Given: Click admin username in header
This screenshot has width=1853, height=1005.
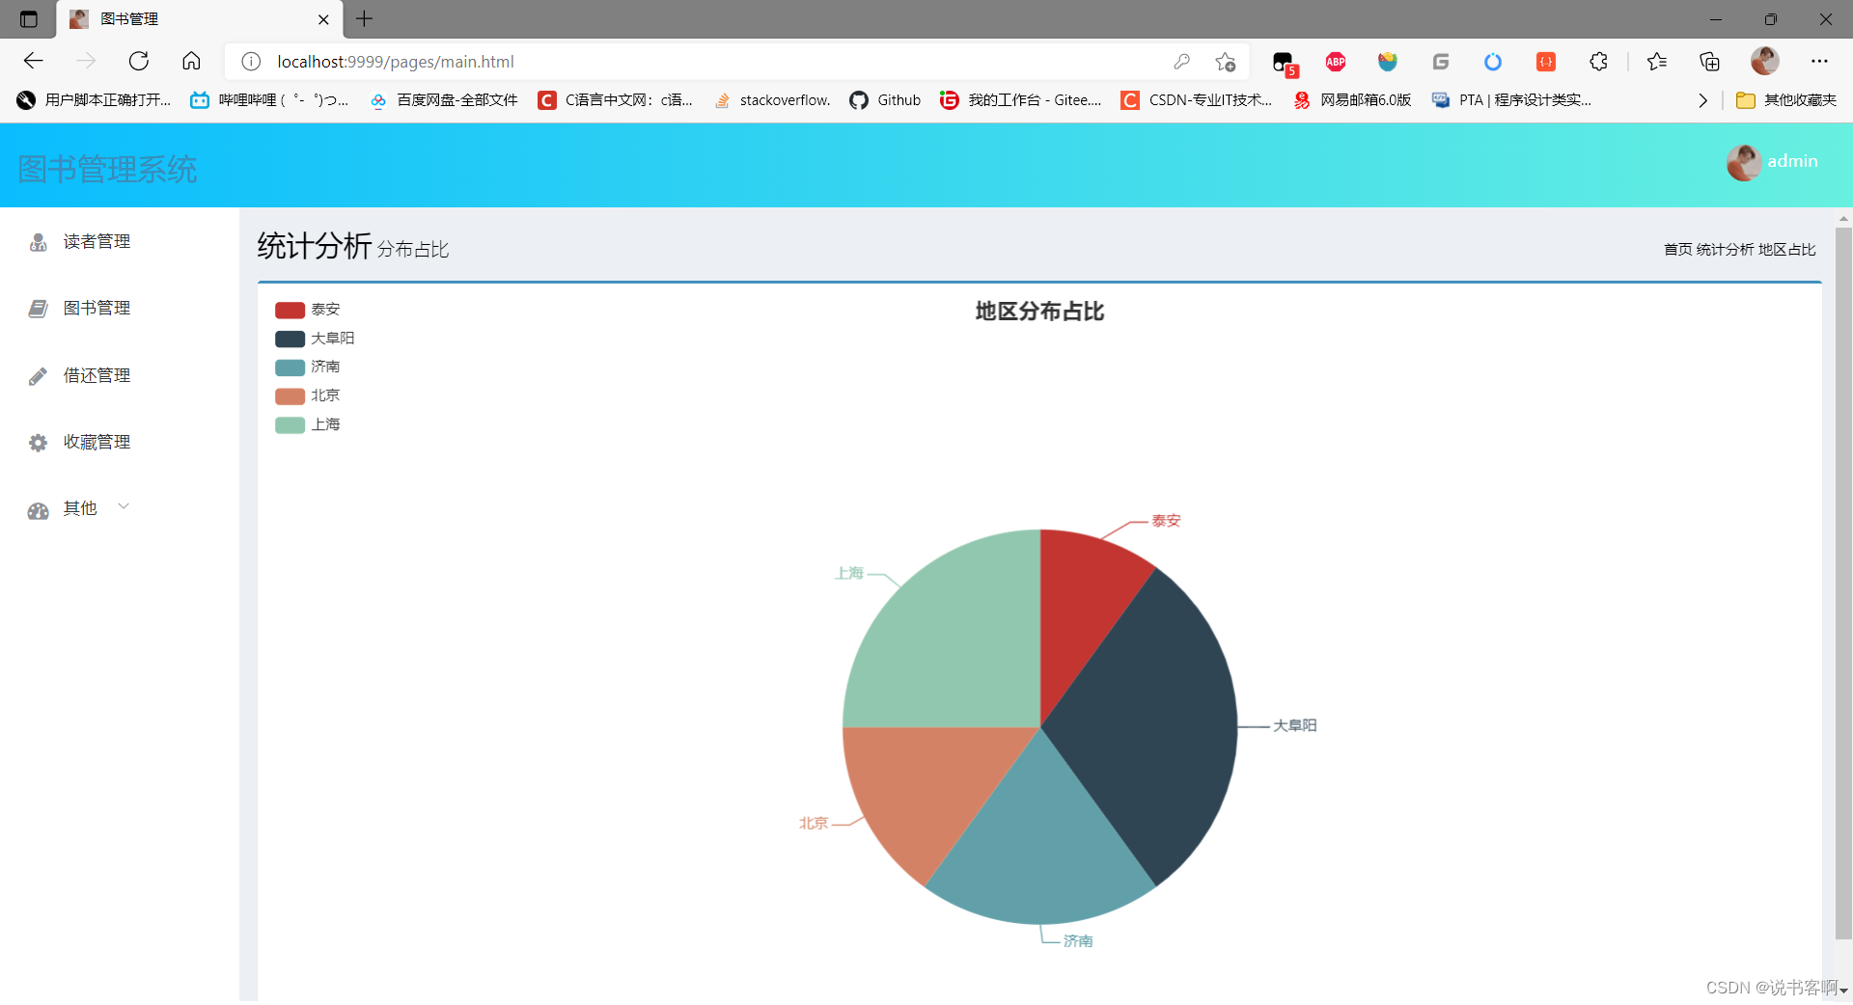Looking at the screenshot, I should click(x=1792, y=162).
